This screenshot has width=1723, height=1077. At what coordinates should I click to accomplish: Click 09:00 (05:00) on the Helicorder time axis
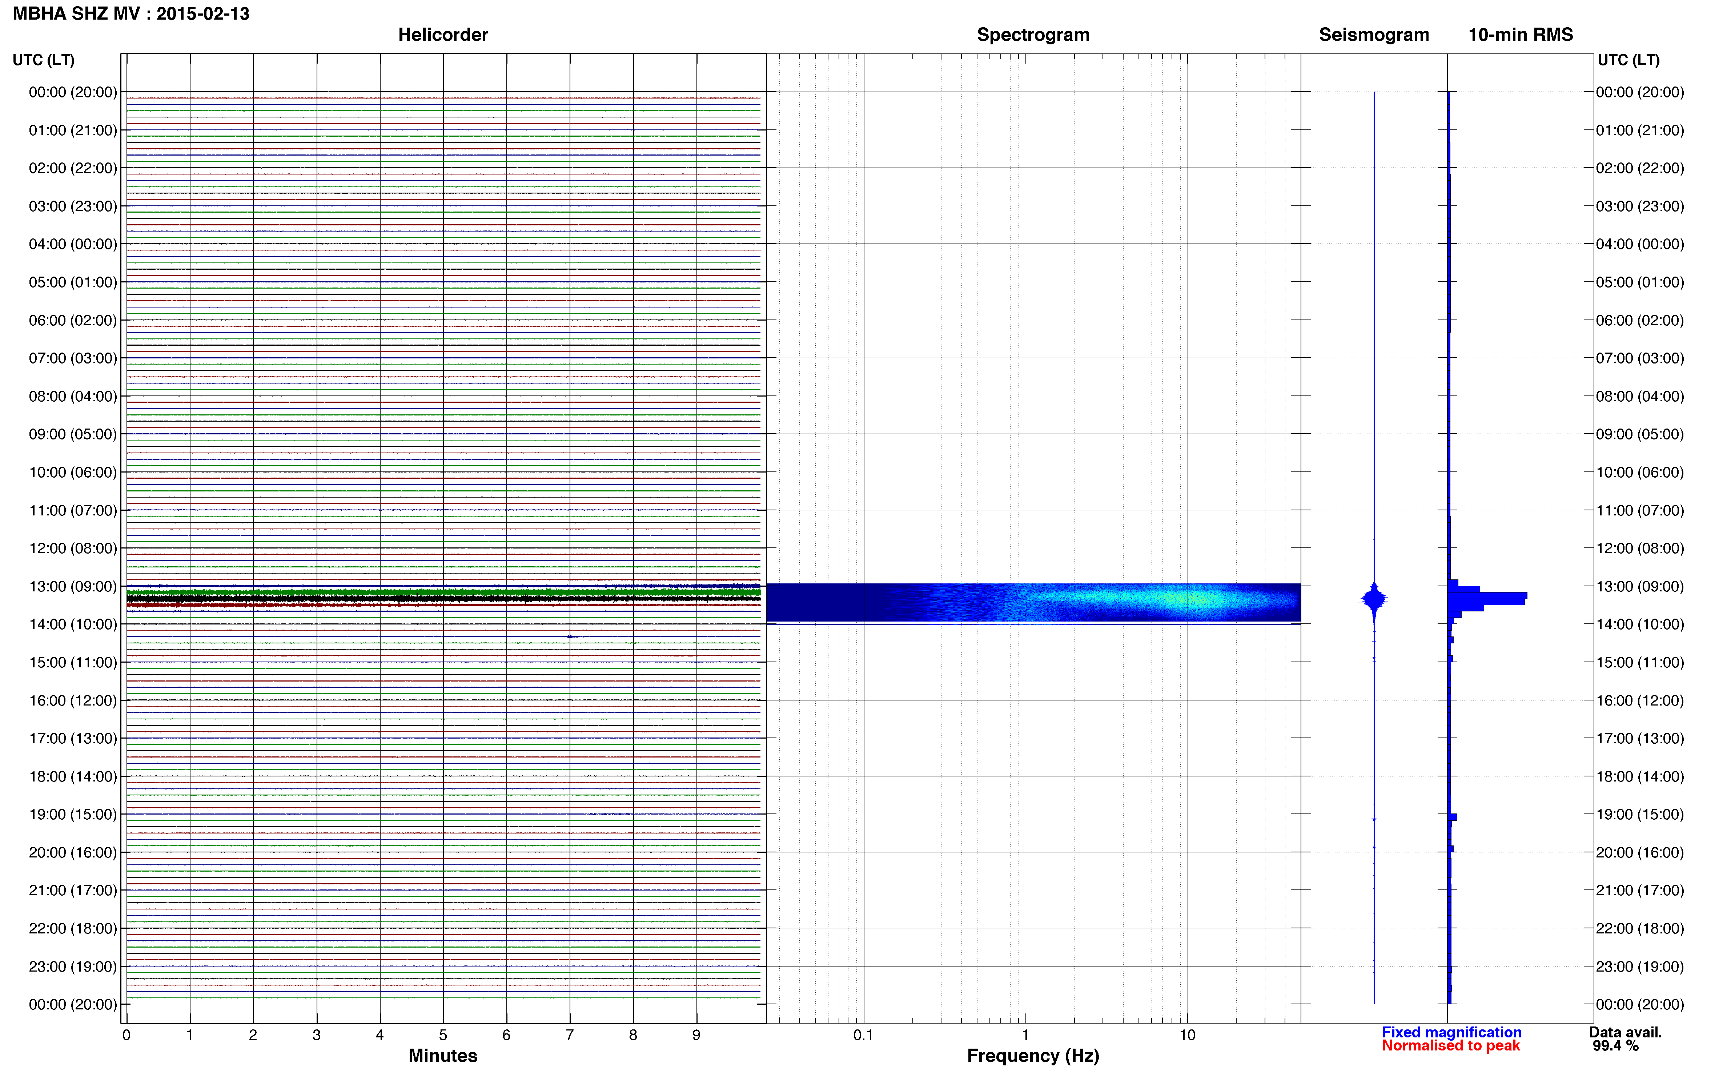point(73,434)
